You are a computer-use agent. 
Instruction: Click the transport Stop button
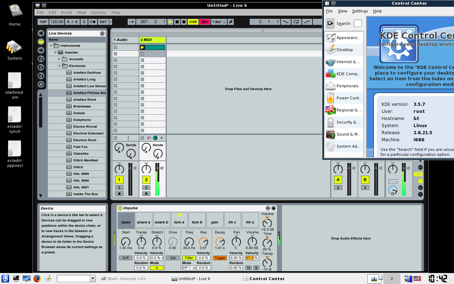click(x=177, y=22)
